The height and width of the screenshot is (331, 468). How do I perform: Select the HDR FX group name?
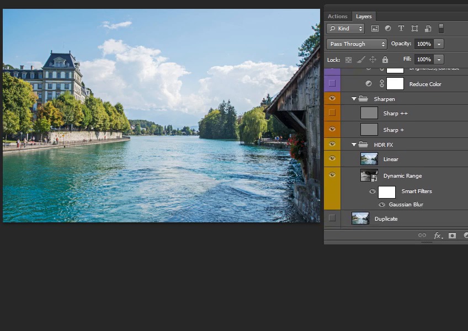384,145
